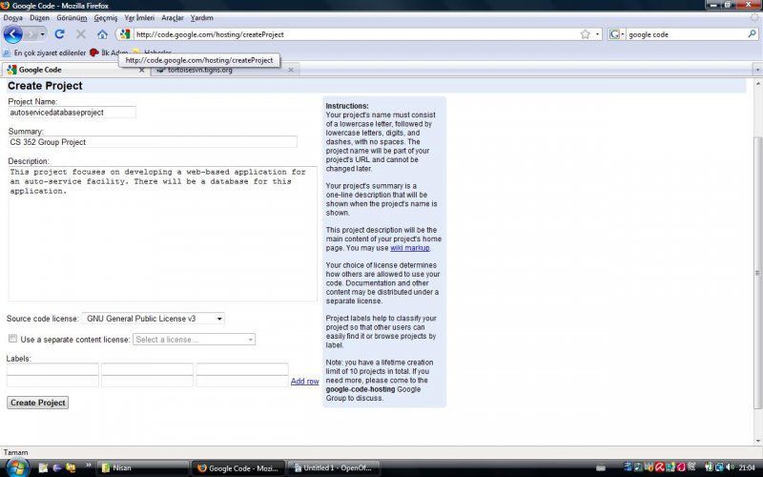Image resolution: width=763 pixels, height=477 pixels.
Task: Open the address bar history dropdown arrow
Action: pos(598,34)
